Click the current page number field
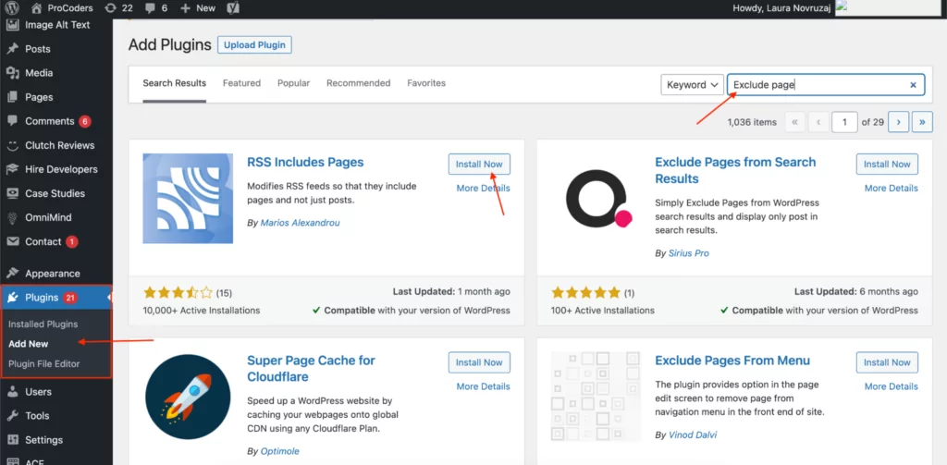 pyautogui.click(x=844, y=122)
